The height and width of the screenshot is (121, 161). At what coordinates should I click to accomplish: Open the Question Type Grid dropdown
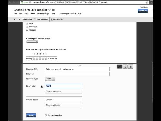[x=50, y=79]
